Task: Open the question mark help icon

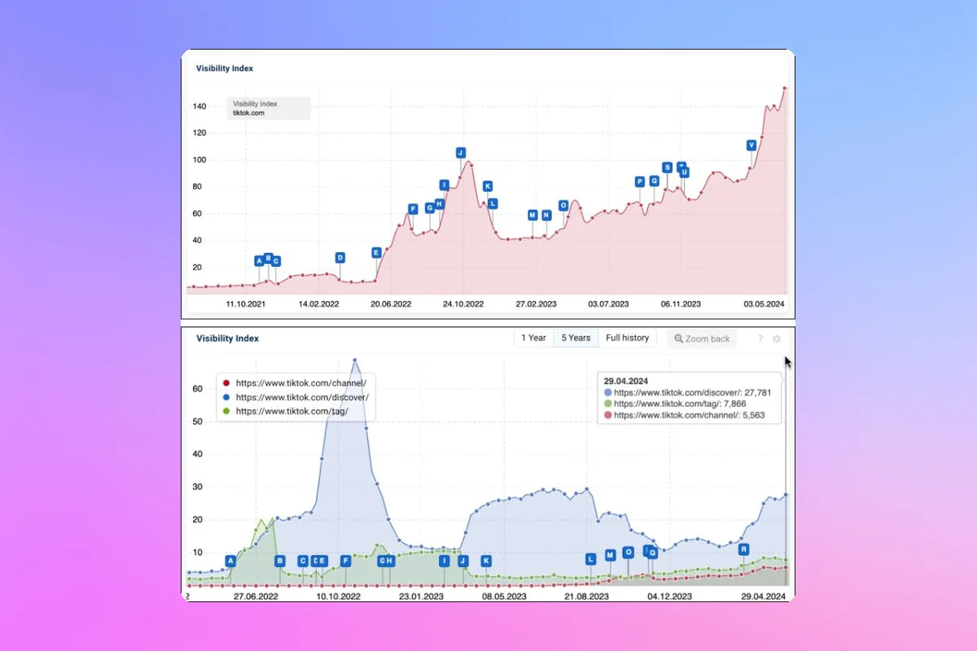Action: coord(760,339)
